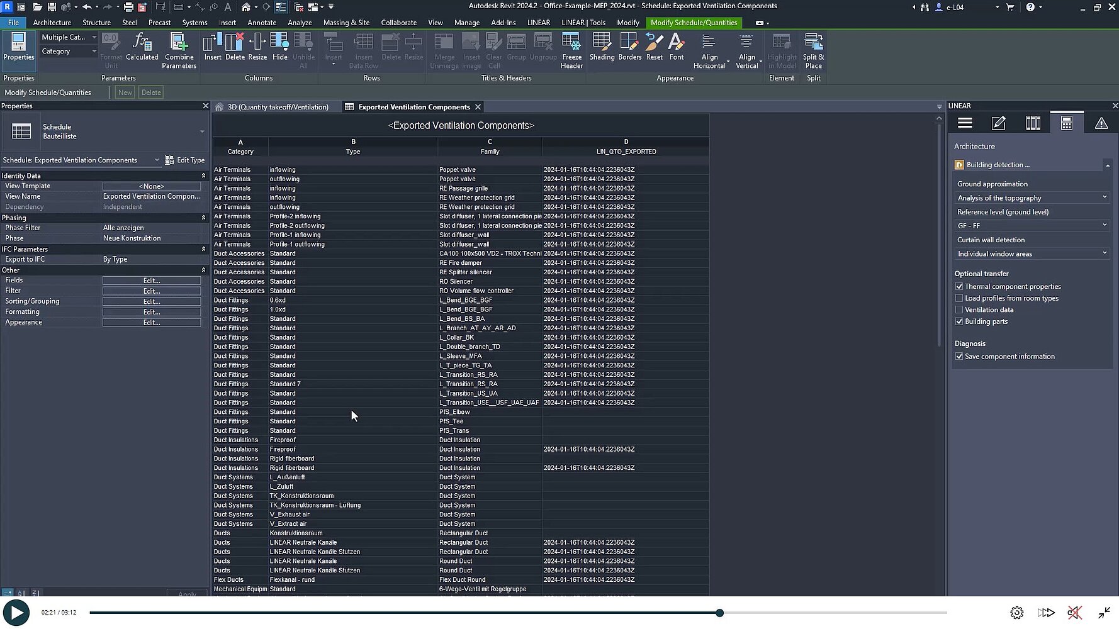The height and width of the screenshot is (629, 1119).
Task: Open the LINEAR panel calculator tab icon
Action: 1066,123
